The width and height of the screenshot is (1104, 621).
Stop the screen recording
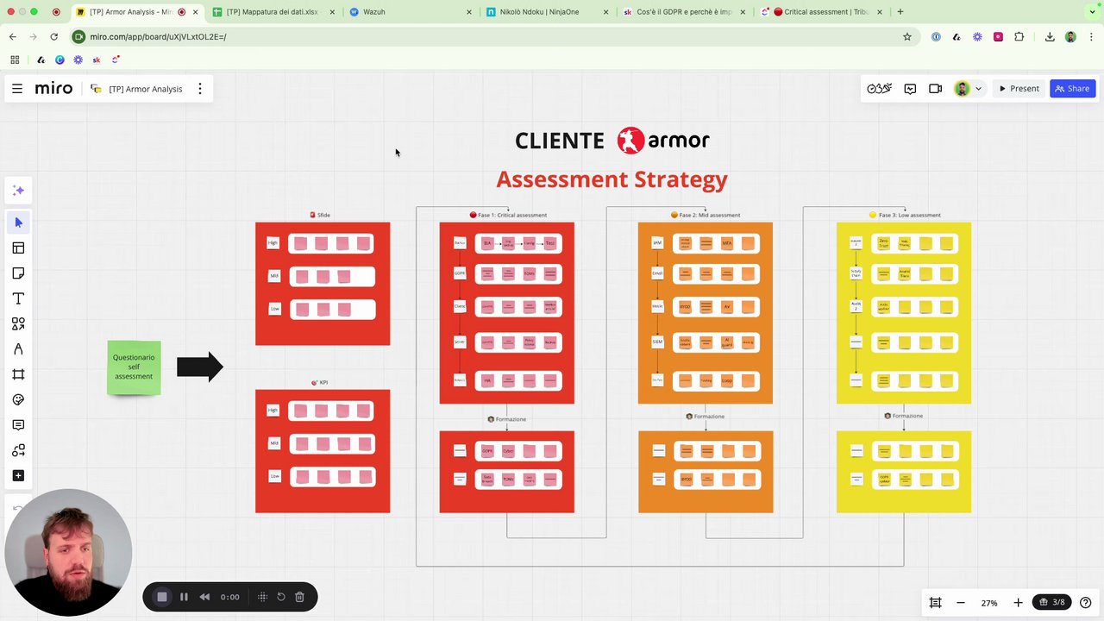click(x=161, y=597)
